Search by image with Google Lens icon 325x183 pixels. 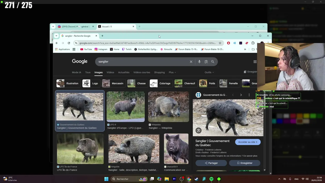click(206, 62)
